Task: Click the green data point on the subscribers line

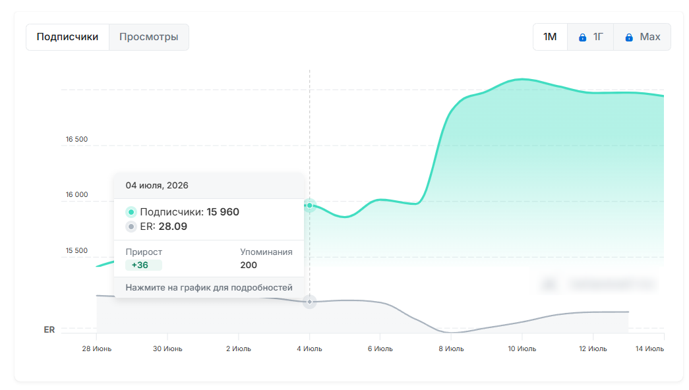Action: (x=310, y=206)
